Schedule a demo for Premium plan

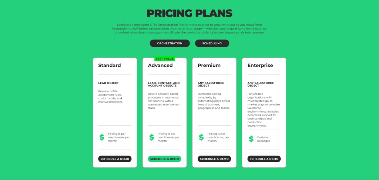pyautogui.click(x=214, y=159)
